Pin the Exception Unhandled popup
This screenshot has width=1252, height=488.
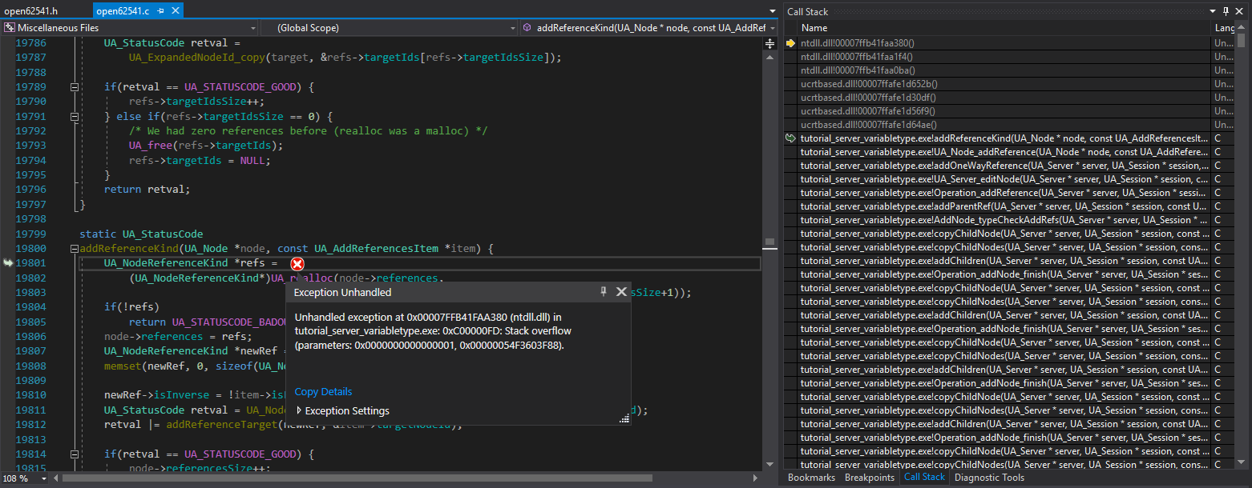pyautogui.click(x=604, y=291)
